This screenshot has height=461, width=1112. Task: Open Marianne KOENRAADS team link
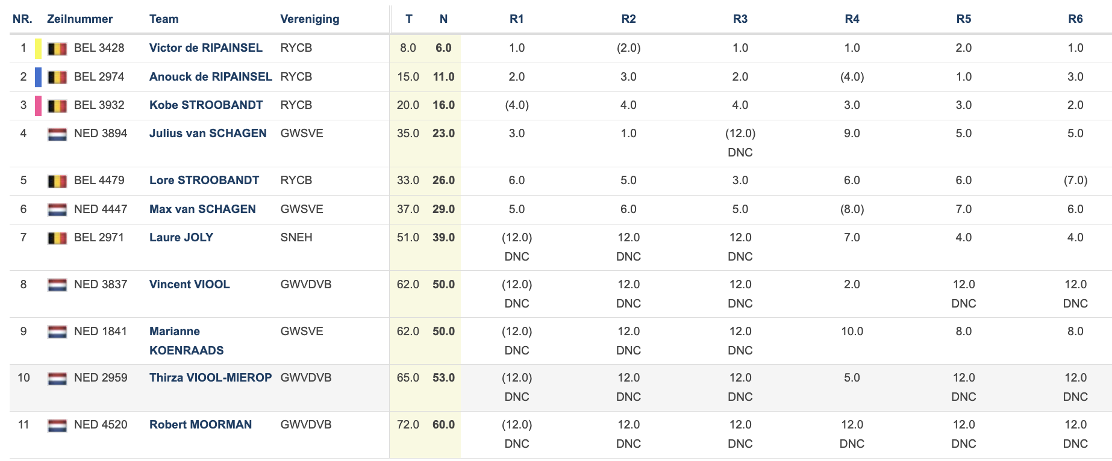coord(187,341)
